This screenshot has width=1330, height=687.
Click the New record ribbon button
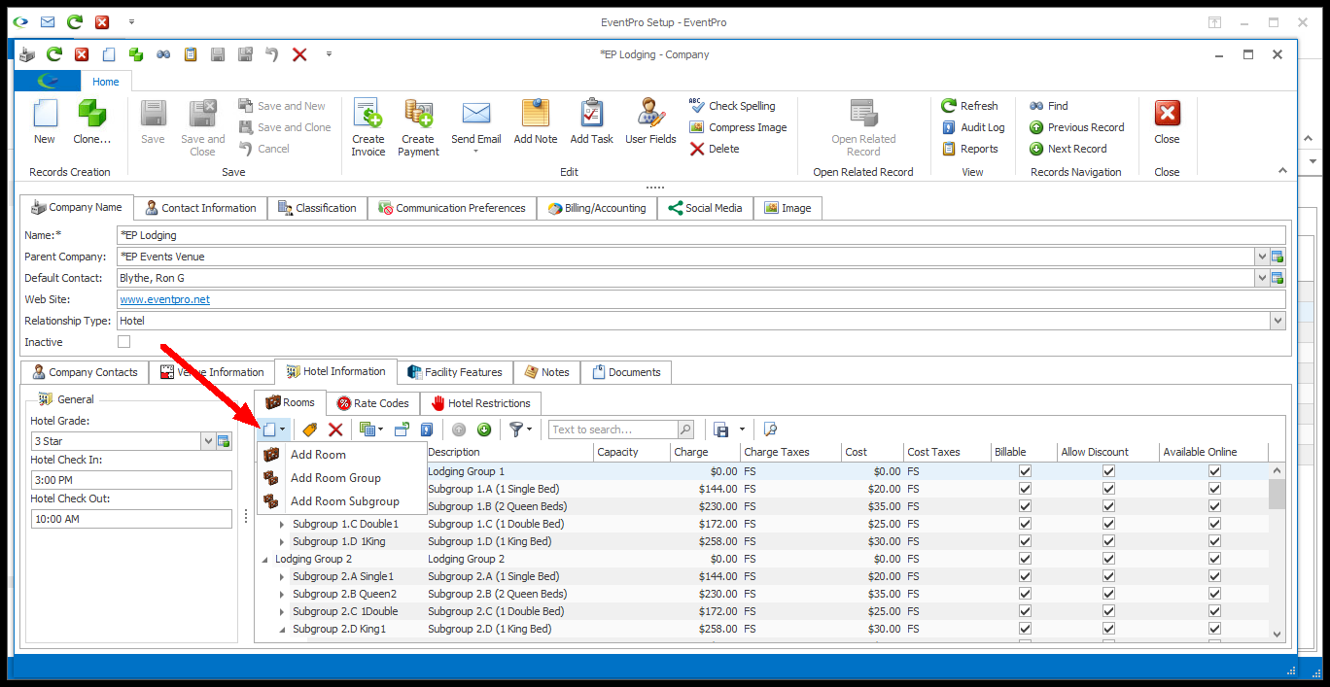coord(45,123)
